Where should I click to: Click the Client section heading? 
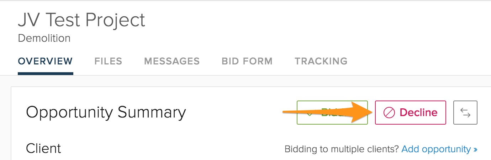(43, 148)
